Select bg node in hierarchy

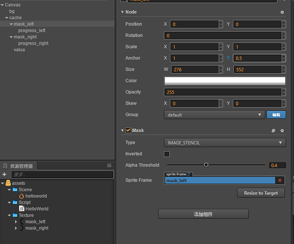(12, 11)
